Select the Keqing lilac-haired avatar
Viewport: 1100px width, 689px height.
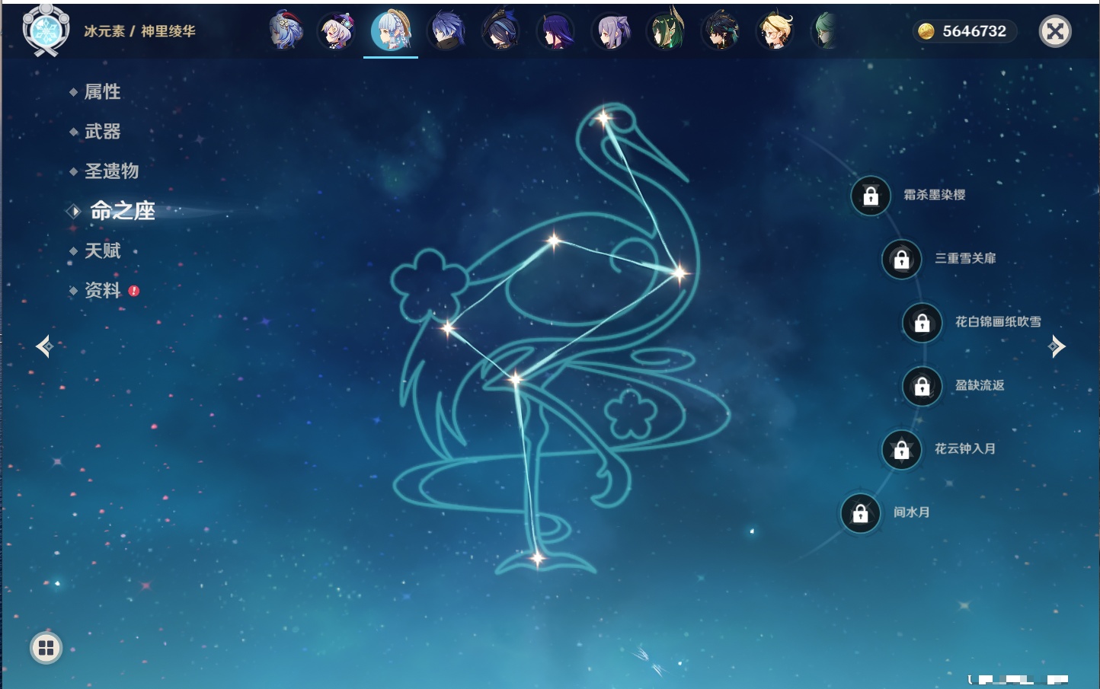[611, 31]
